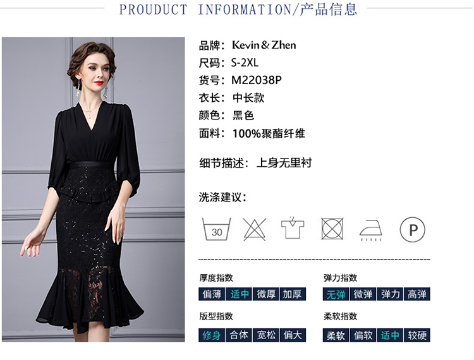This screenshot has height=360, width=474.
Task: Click the do-not-bleach crossed triangle icon
Action: pos(255,229)
